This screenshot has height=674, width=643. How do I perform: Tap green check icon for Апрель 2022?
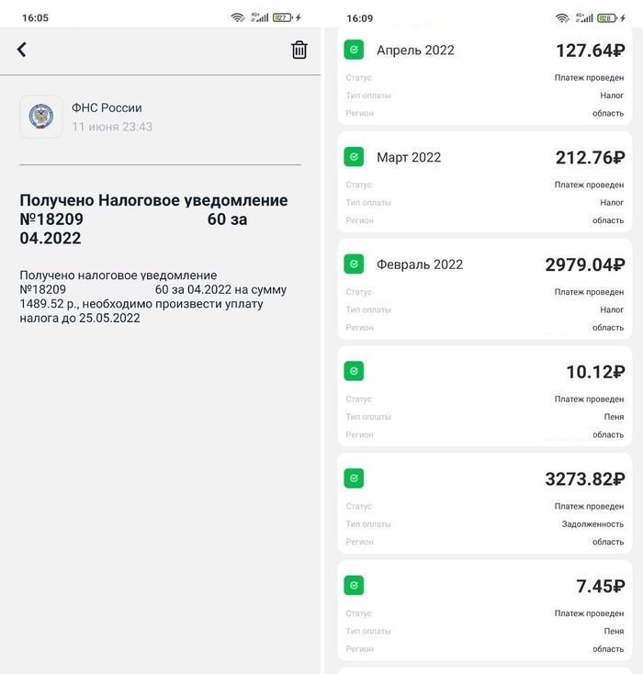point(354,50)
